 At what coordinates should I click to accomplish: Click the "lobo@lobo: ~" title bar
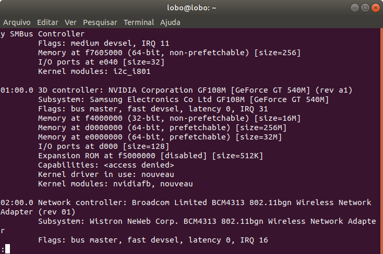coord(191,8)
